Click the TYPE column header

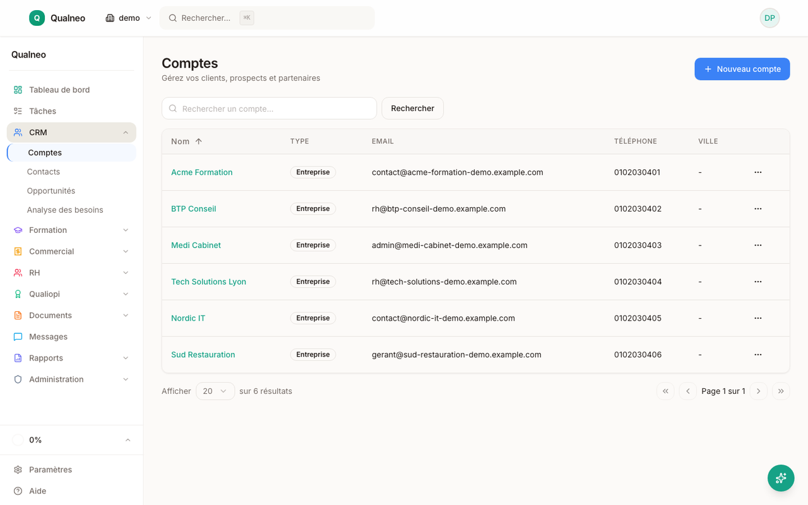click(x=299, y=141)
